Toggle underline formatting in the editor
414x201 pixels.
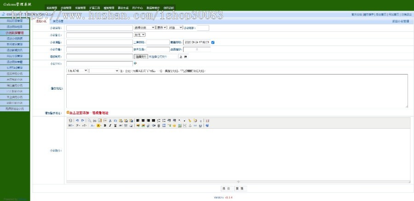coord(115,125)
